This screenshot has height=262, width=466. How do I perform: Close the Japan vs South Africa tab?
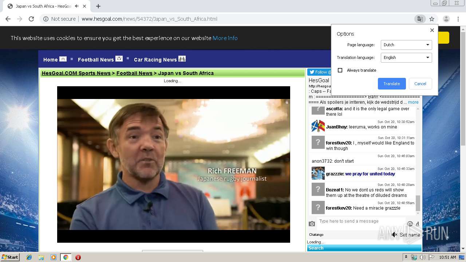pos(85,6)
